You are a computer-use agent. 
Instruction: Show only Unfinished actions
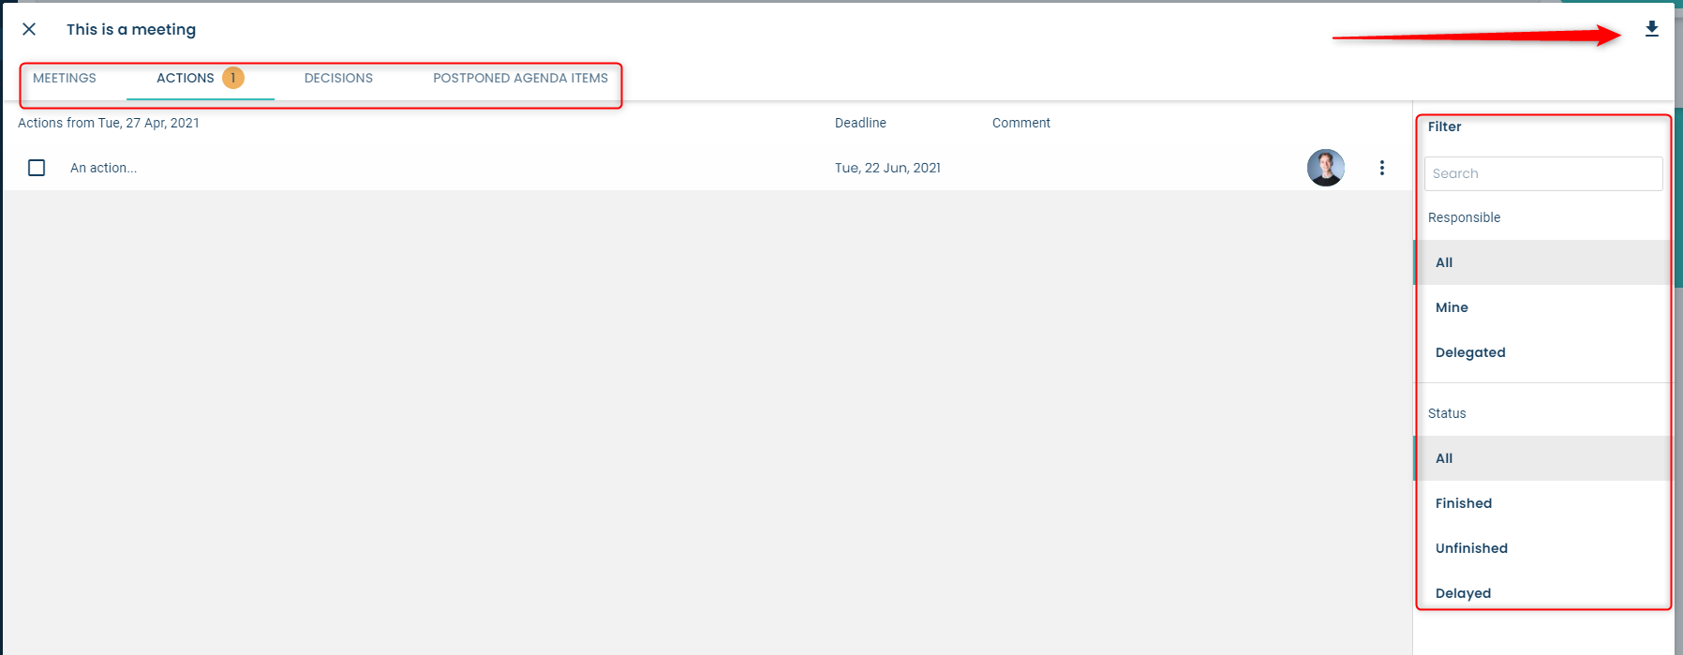click(1542, 548)
